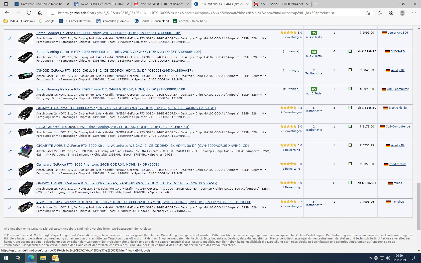Open 7 Bewertungen for ASUS ROG Strix

point(291,206)
